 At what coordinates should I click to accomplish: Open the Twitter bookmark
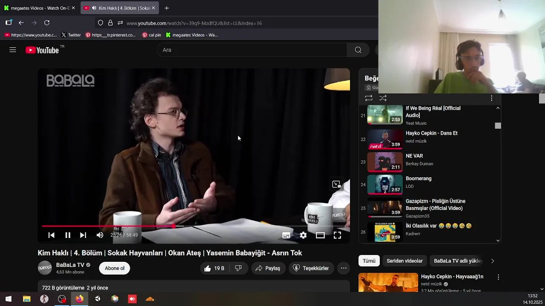pyautogui.click(x=71, y=35)
